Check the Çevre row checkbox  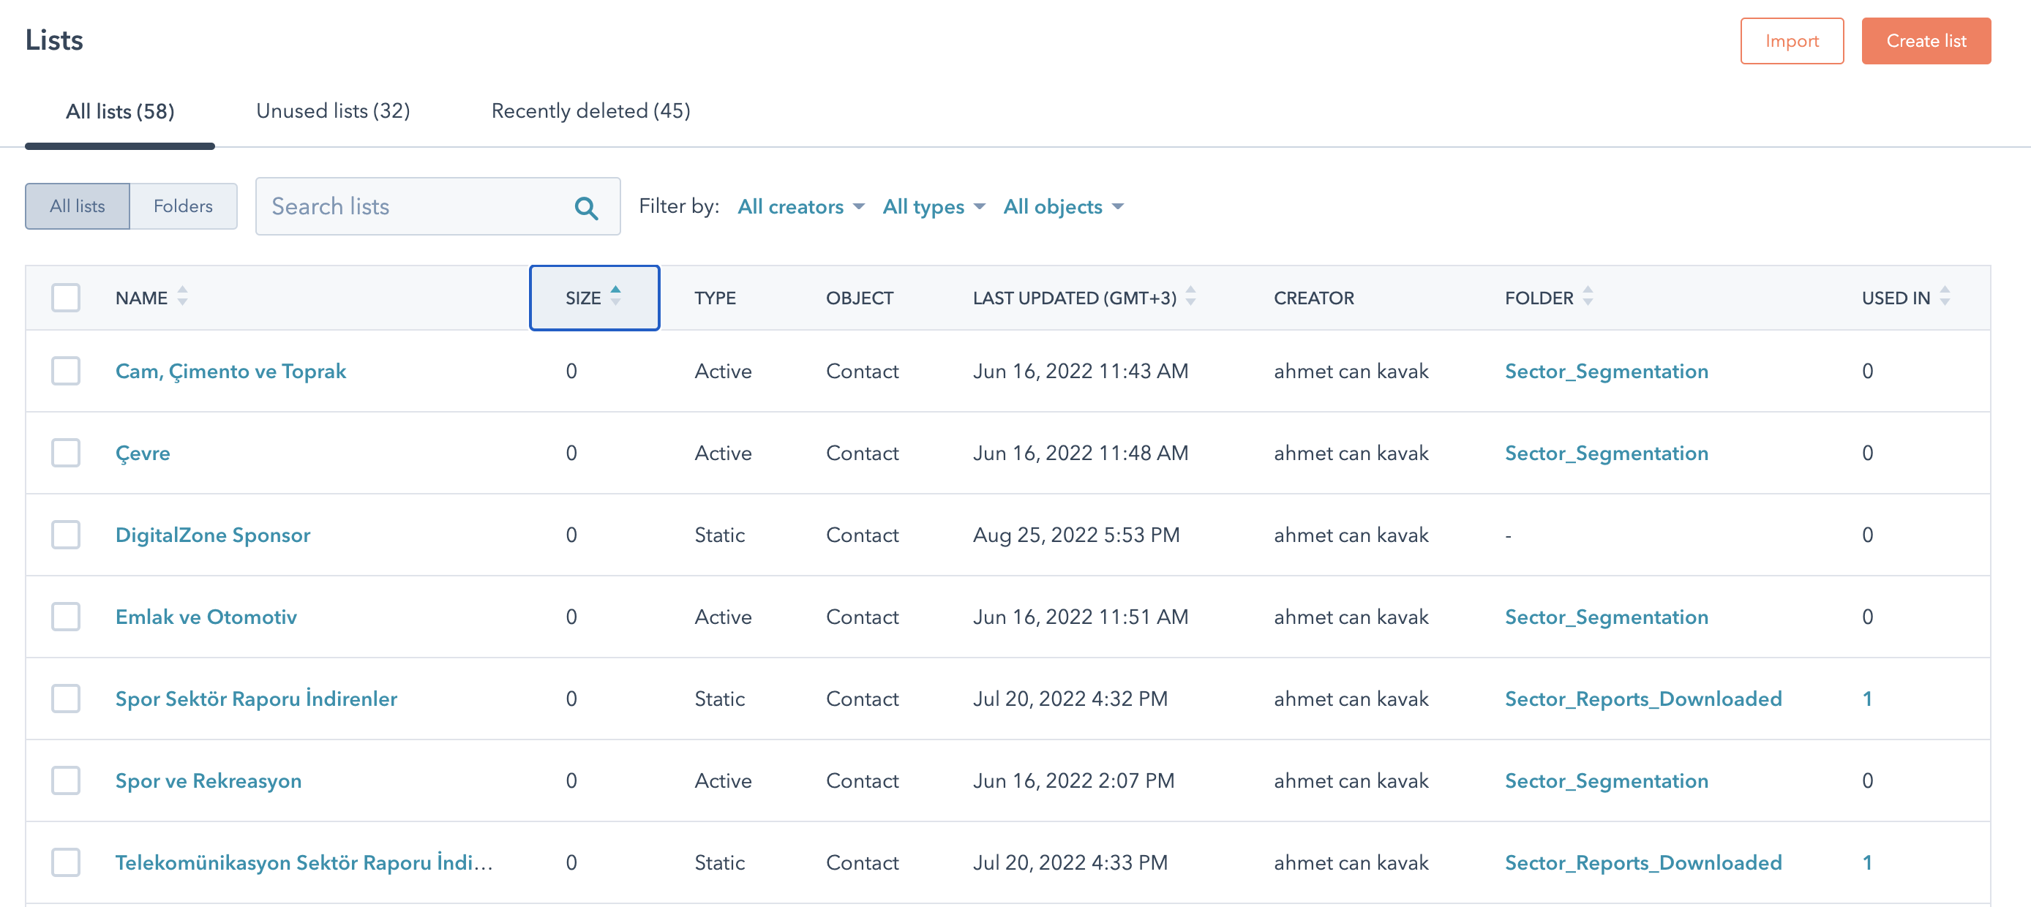click(x=65, y=452)
